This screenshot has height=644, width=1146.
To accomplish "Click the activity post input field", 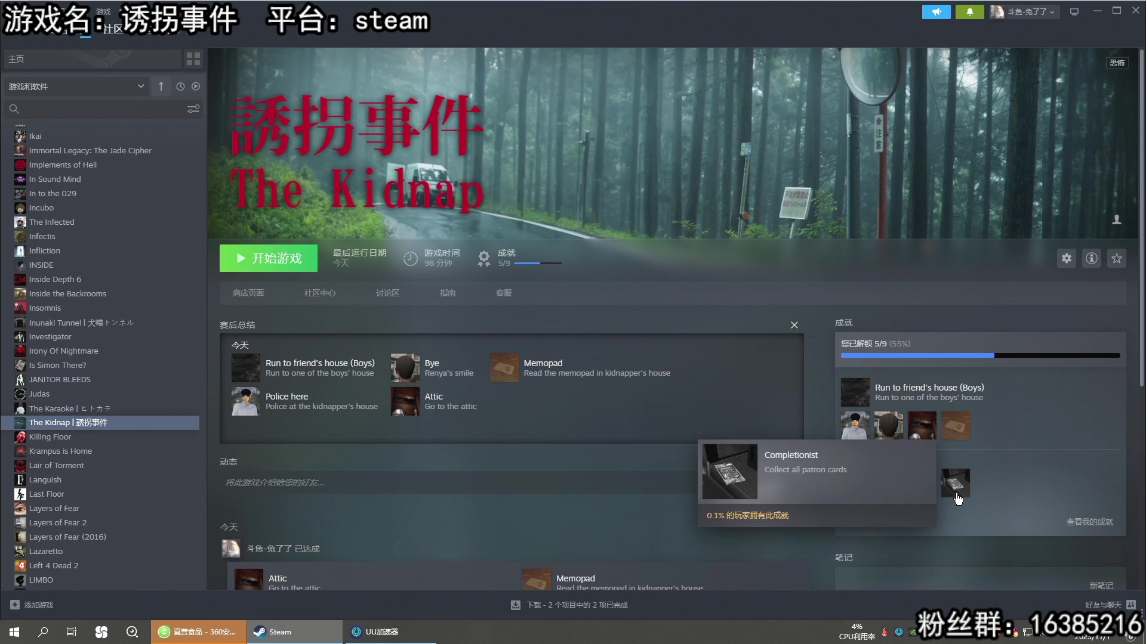I will point(460,482).
